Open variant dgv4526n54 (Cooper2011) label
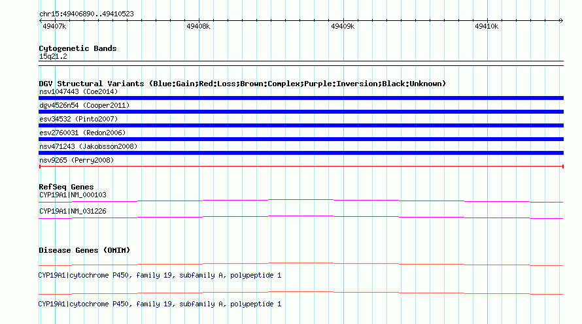The image size is (582, 324). [x=84, y=105]
